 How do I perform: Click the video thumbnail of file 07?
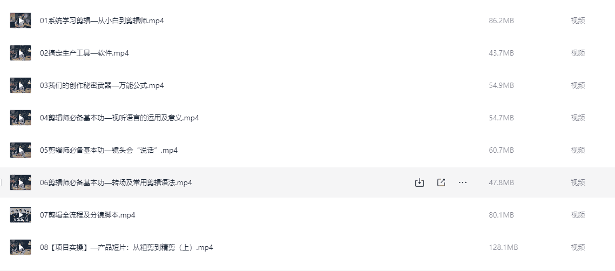[x=21, y=215]
